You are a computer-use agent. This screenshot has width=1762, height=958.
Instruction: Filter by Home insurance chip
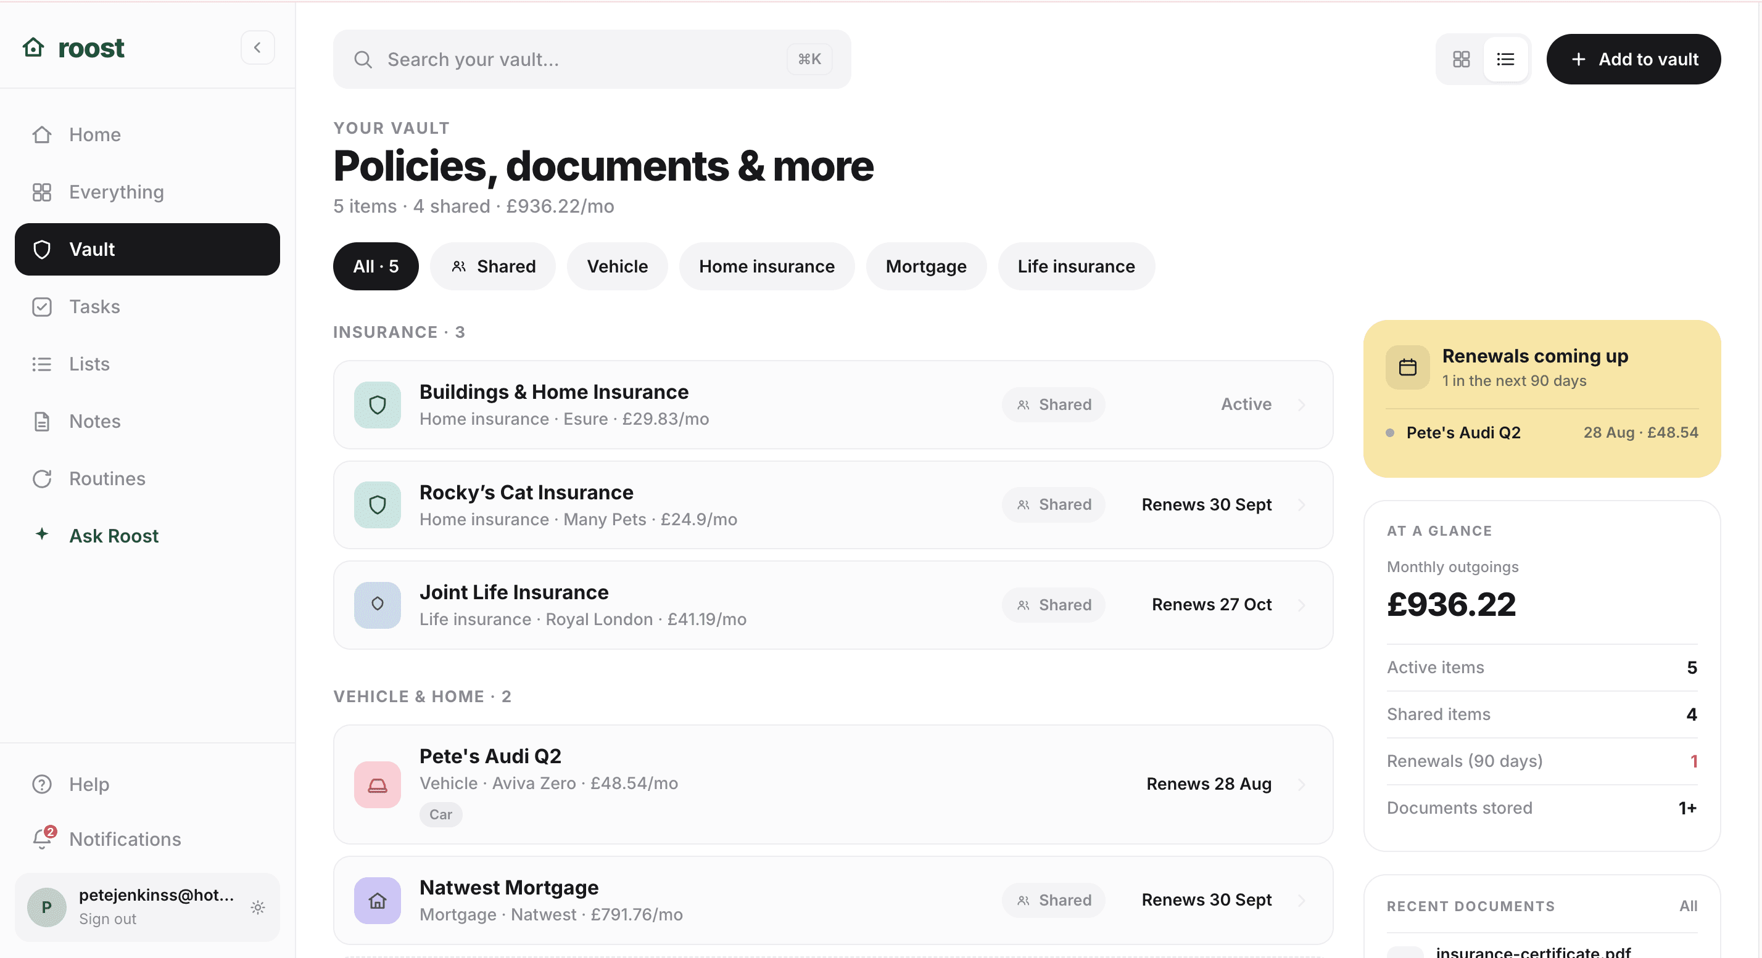click(767, 266)
